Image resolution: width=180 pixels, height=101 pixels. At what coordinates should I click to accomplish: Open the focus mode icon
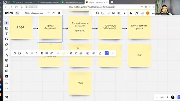point(108,13)
